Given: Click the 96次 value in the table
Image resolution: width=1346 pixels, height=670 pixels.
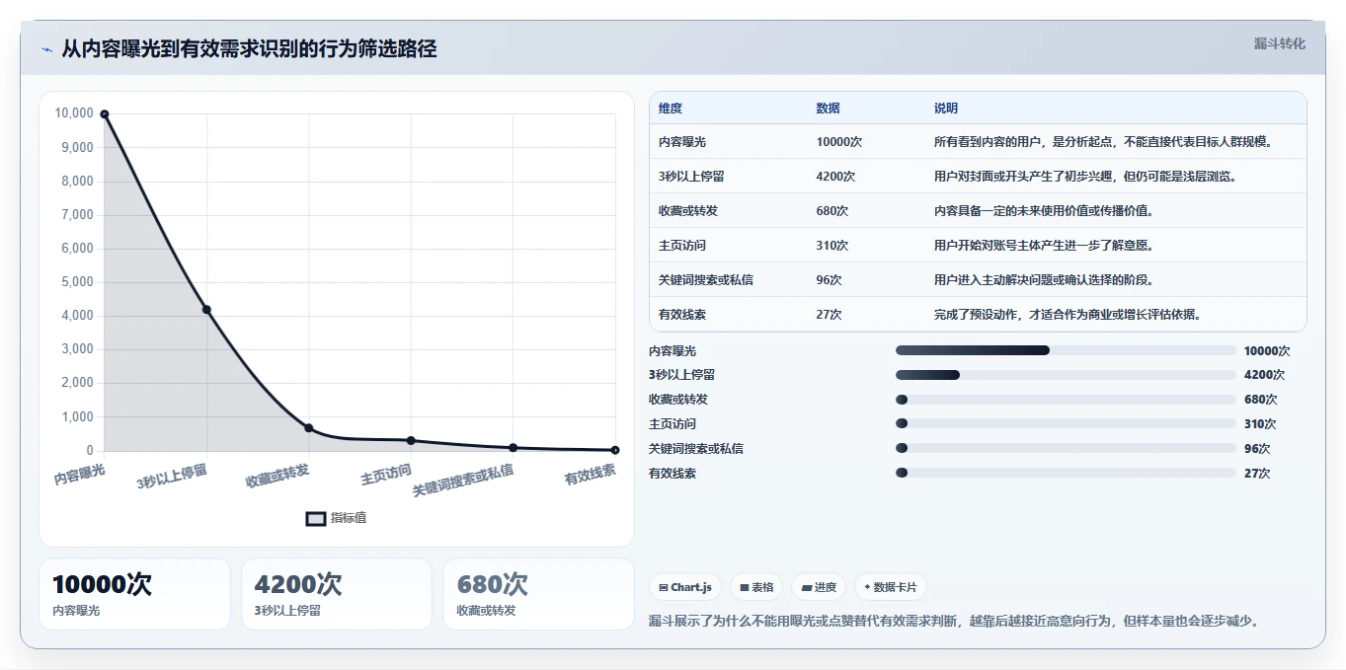Looking at the screenshot, I should click(829, 280).
